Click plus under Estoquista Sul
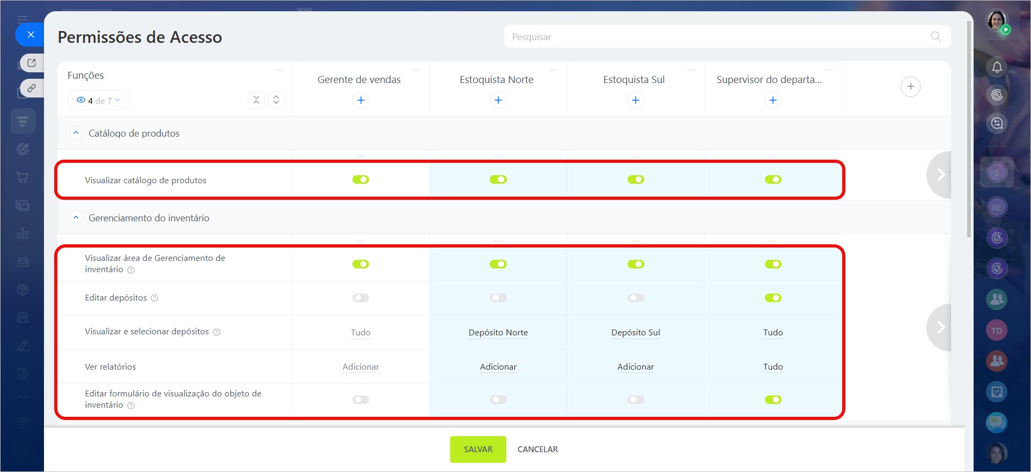This screenshot has height=472, width=1031. coord(636,100)
